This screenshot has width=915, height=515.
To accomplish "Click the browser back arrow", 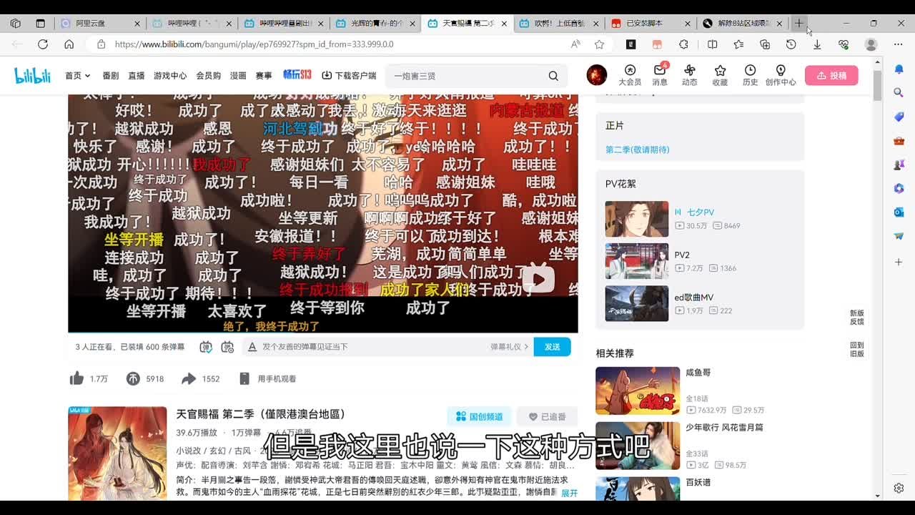I will pos(17,44).
